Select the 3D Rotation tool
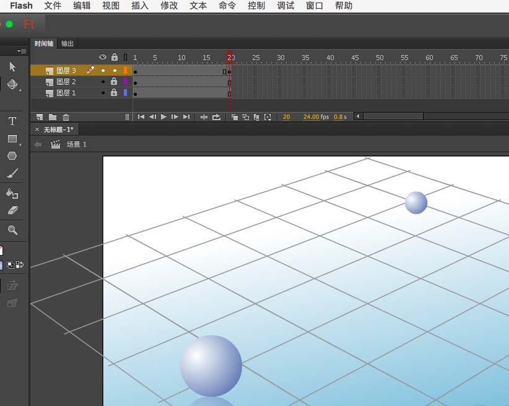This screenshot has width=509, height=406. pos(12,84)
